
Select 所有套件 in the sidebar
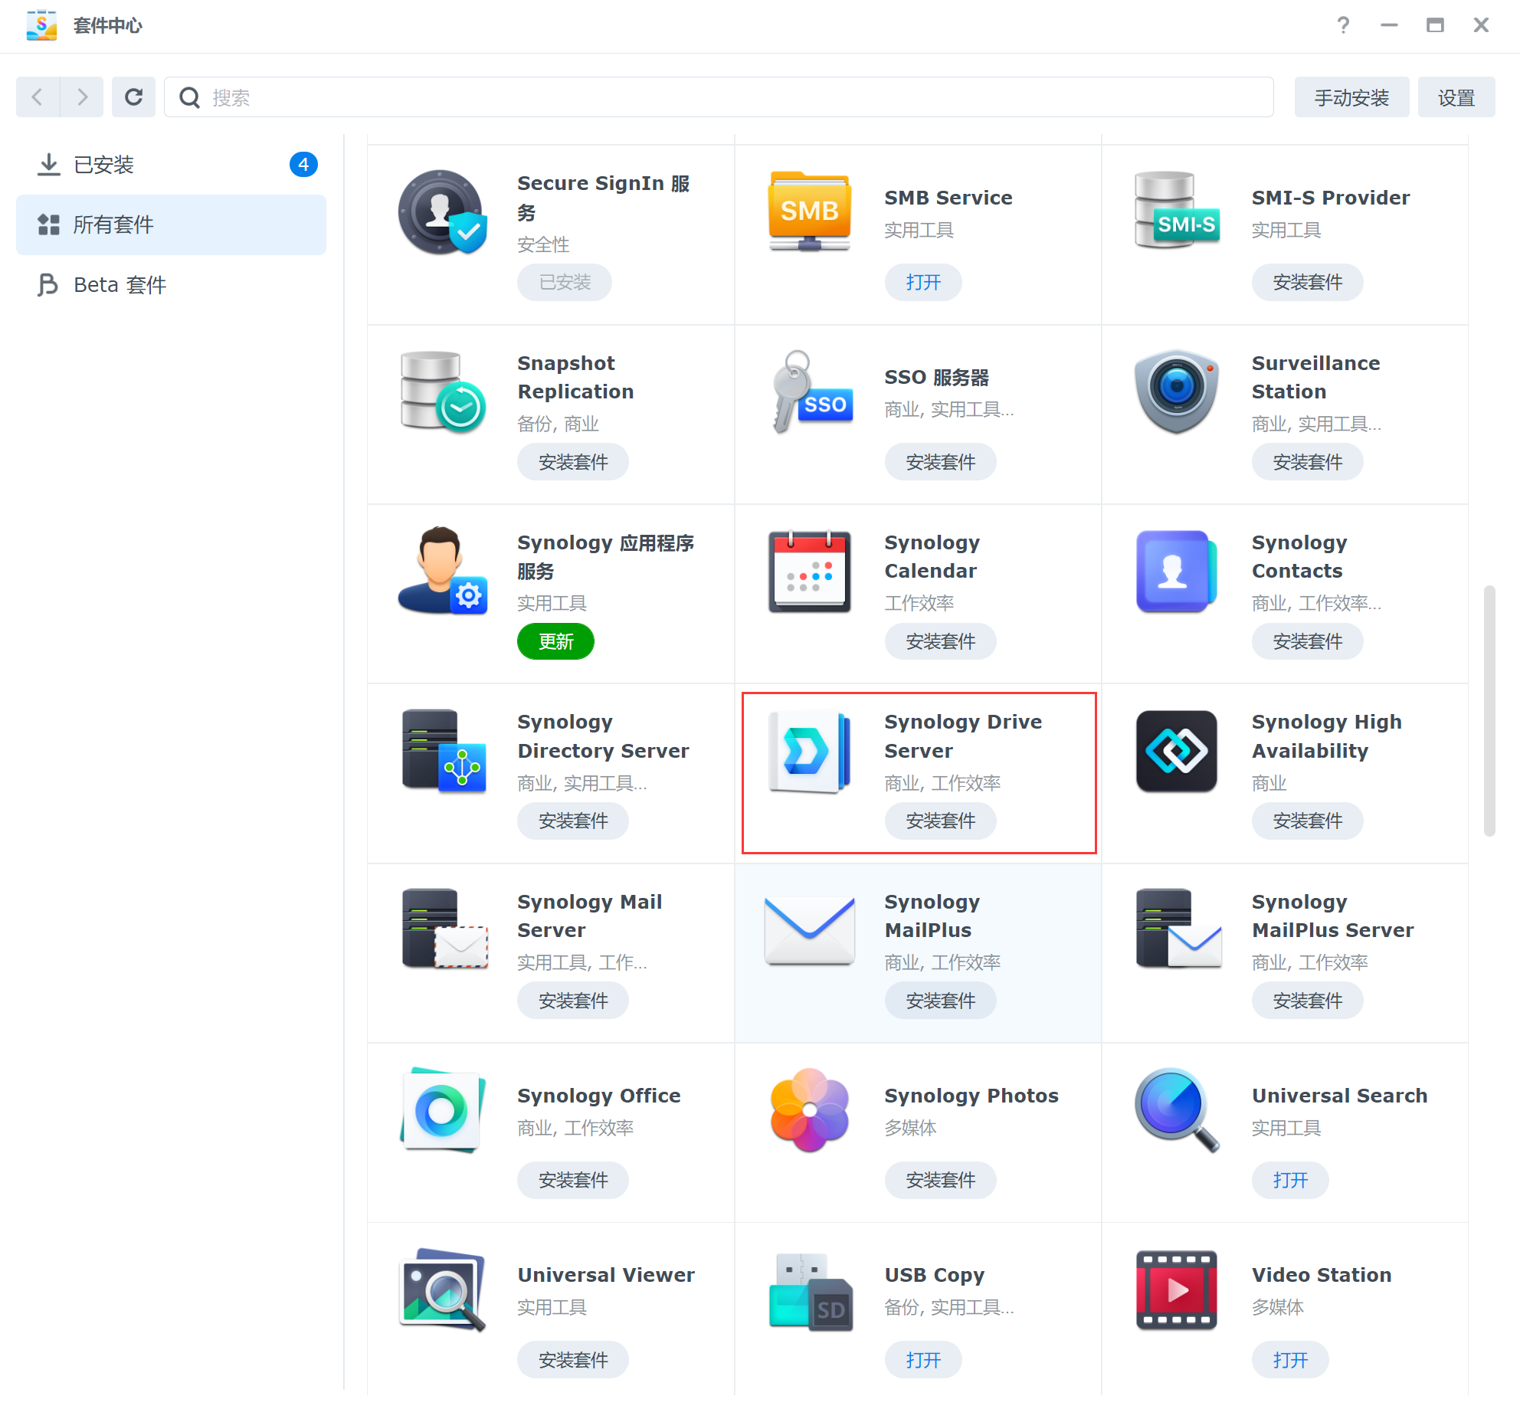click(x=113, y=224)
